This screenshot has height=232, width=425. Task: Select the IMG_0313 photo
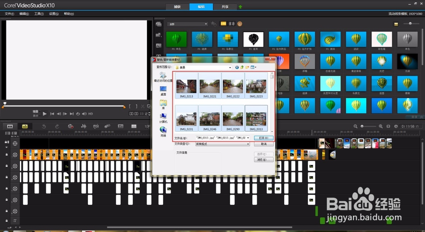pos(256,119)
